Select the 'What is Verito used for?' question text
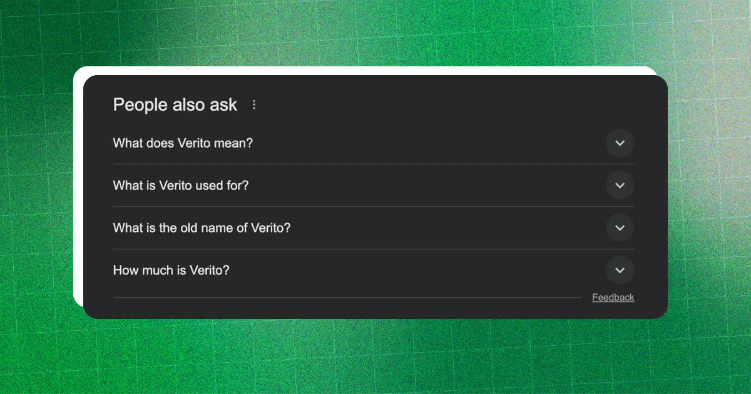 [181, 186]
